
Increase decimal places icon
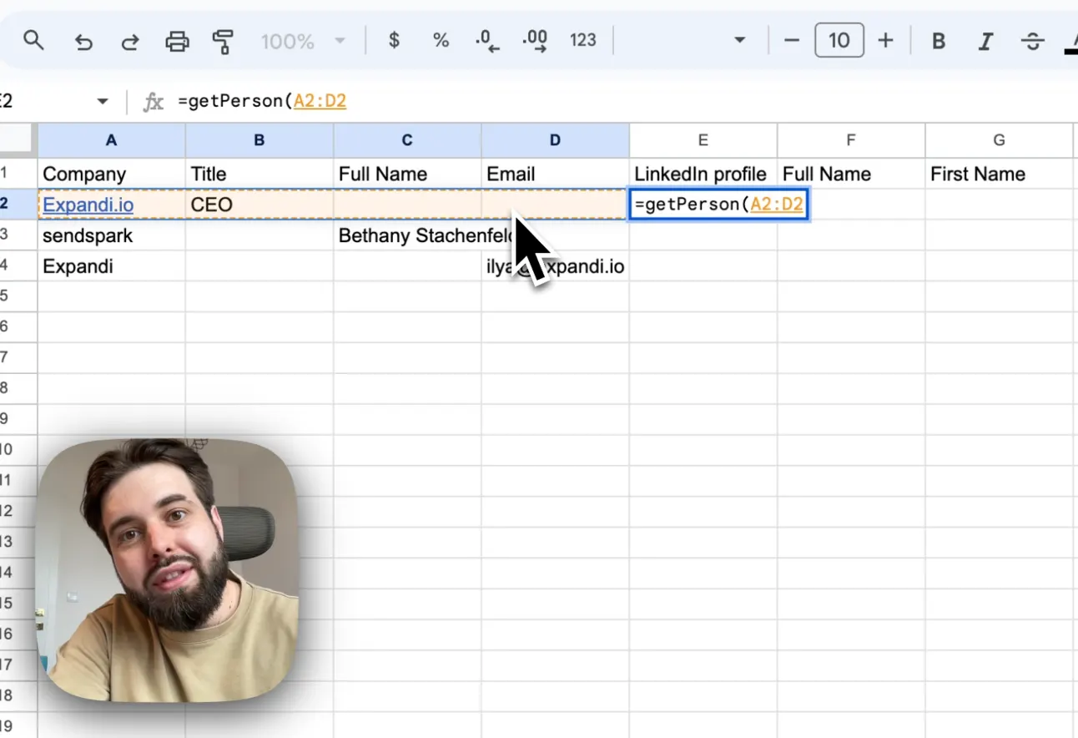[x=535, y=41]
